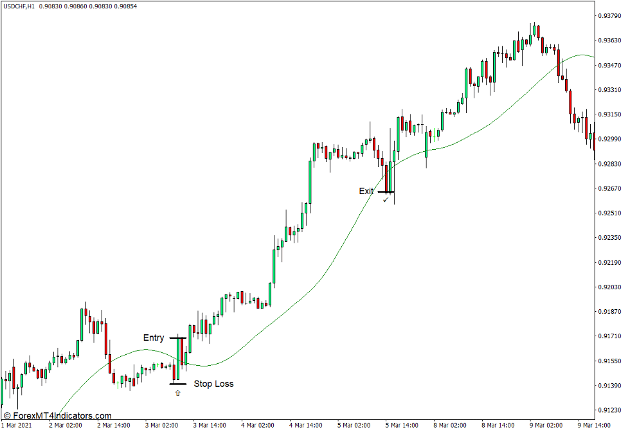Image resolution: width=628 pixels, height=432 pixels.
Task: Click the up-arrow icon below Stop Loss
Action: [x=177, y=392]
